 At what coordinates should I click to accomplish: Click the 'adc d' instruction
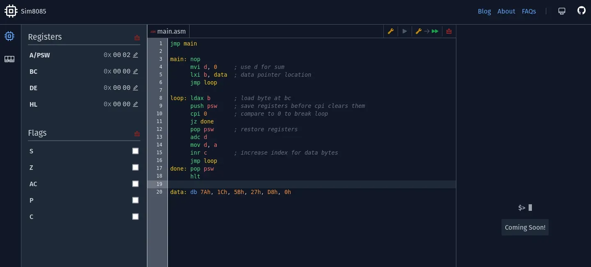pos(199,137)
